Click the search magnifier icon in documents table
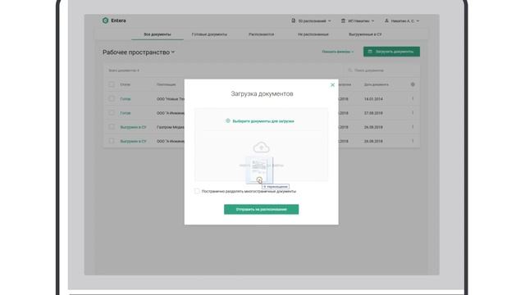Viewport: 525px width, 295px height. coord(350,70)
